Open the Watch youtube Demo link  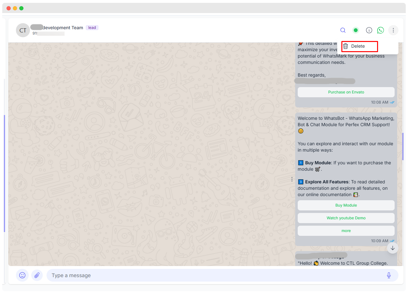[346, 218]
